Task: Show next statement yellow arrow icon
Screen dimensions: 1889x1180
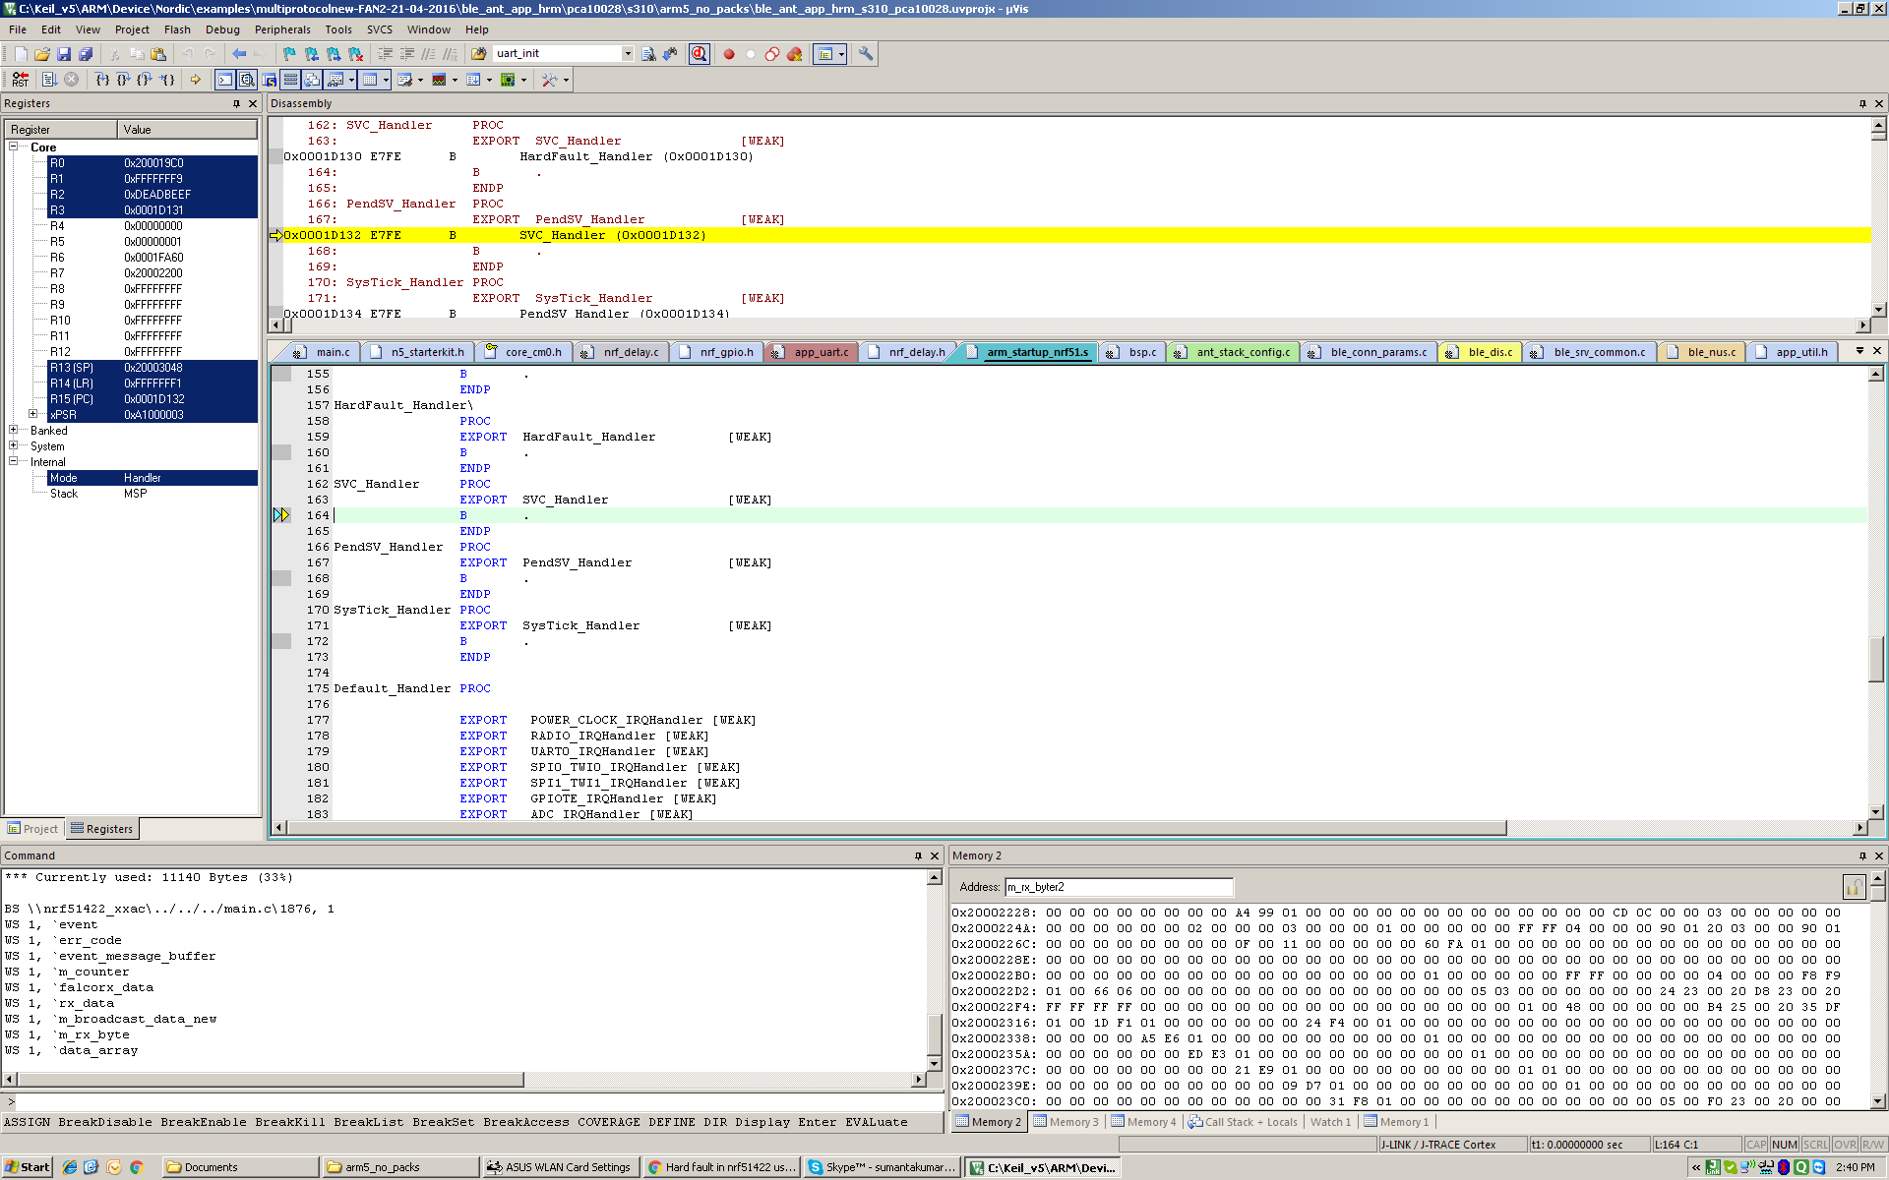Action: pyautogui.click(x=195, y=80)
